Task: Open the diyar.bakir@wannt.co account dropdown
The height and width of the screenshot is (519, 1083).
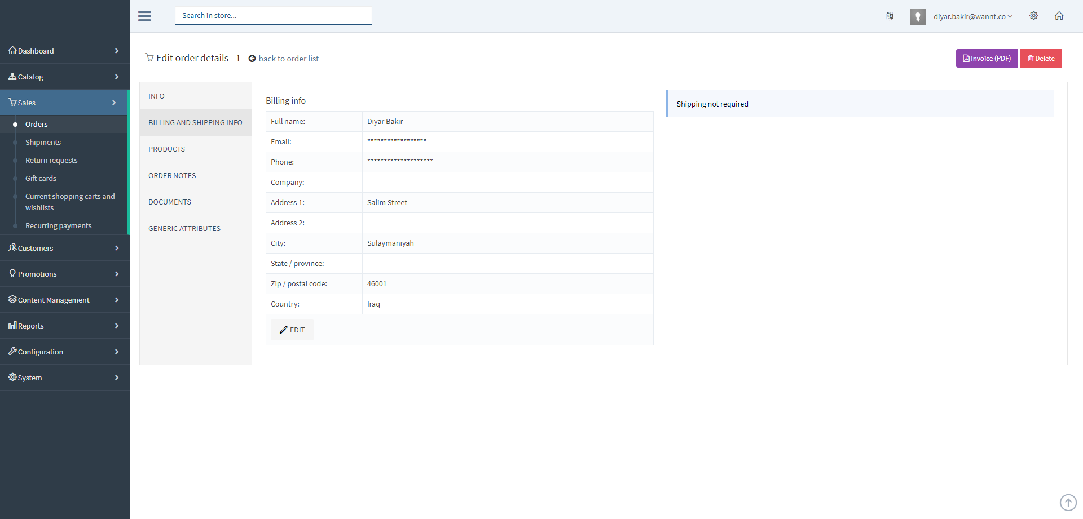Action: tap(972, 17)
